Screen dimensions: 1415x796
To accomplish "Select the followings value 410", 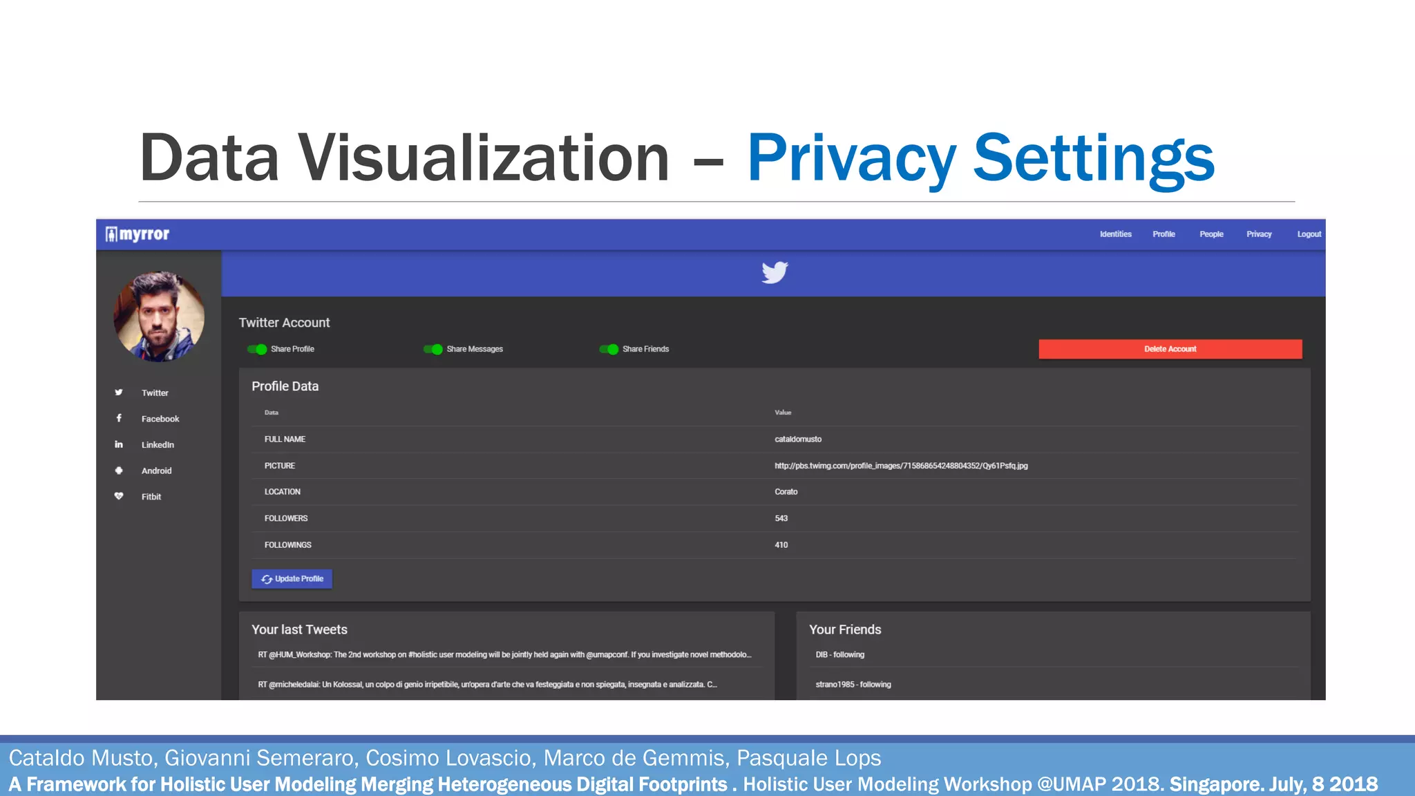I will coord(781,545).
